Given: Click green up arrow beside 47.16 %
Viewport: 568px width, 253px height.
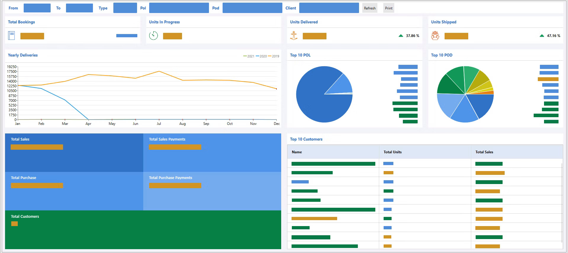Looking at the screenshot, I should point(542,36).
